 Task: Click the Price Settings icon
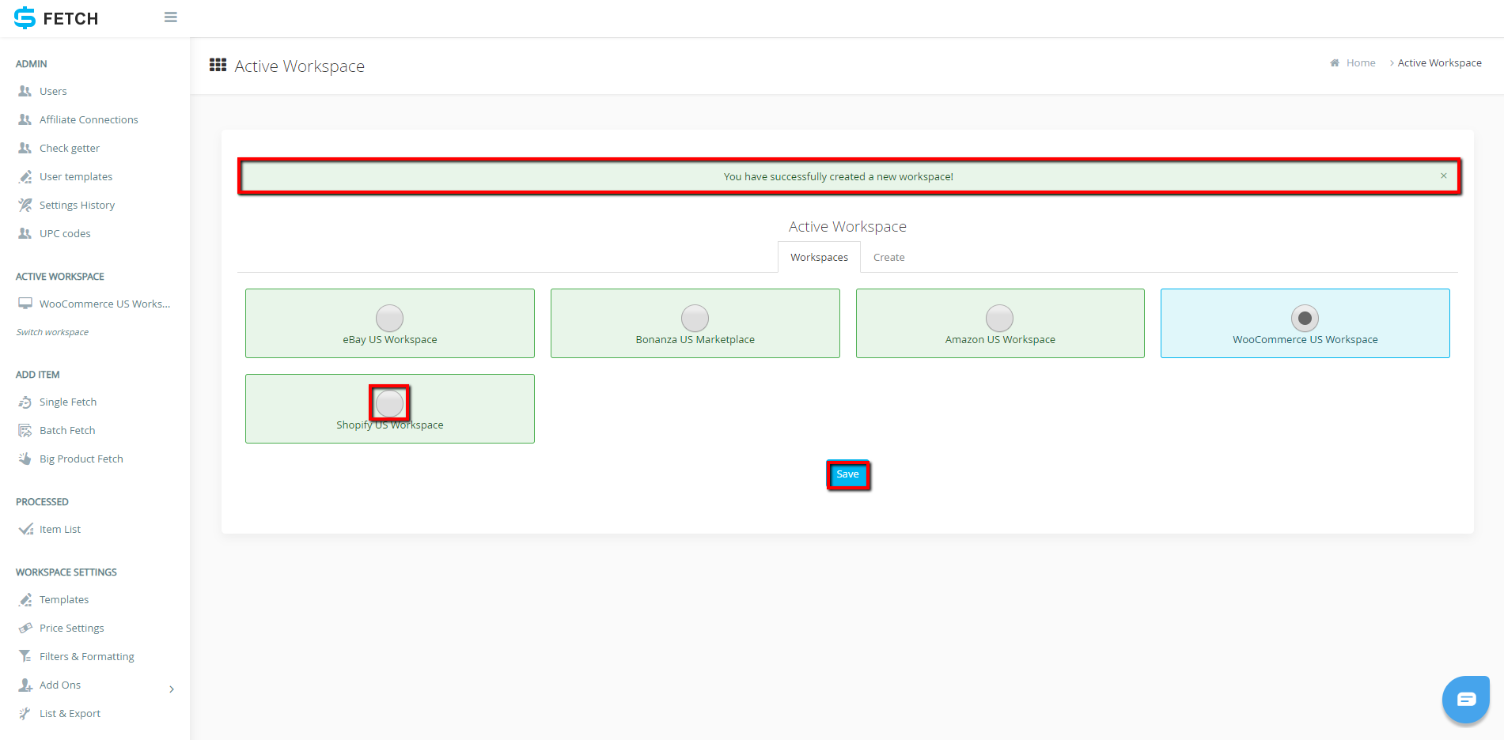click(25, 628)
